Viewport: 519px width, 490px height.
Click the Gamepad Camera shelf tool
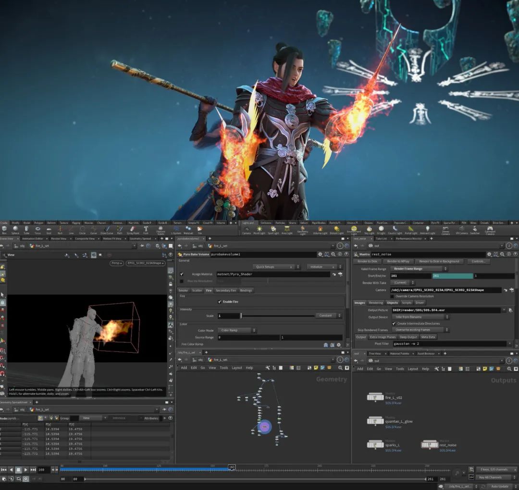(490, 230)
